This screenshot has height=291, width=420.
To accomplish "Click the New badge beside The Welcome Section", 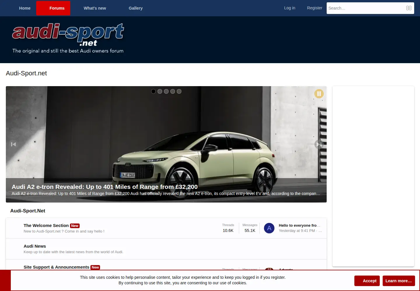I will 75,226.
